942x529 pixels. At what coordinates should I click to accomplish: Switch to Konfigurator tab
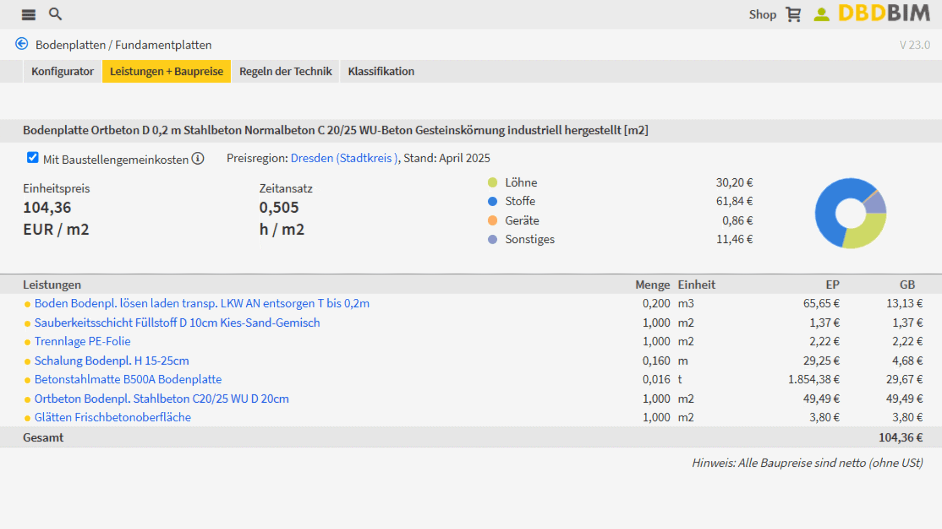click(x=62, y=72)
